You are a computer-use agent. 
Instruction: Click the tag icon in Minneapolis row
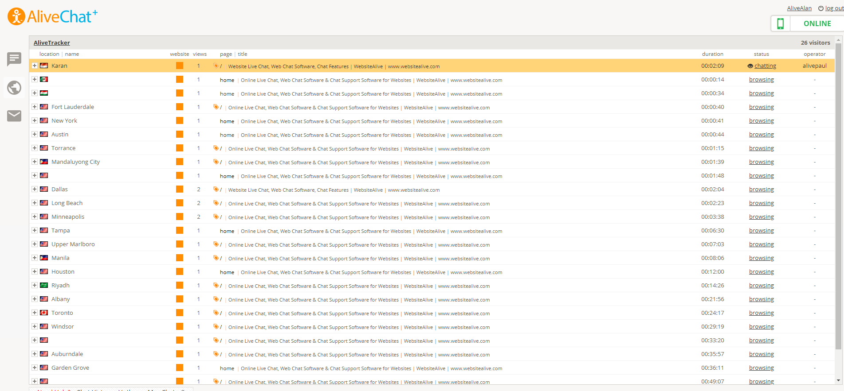tap(216, 217)
